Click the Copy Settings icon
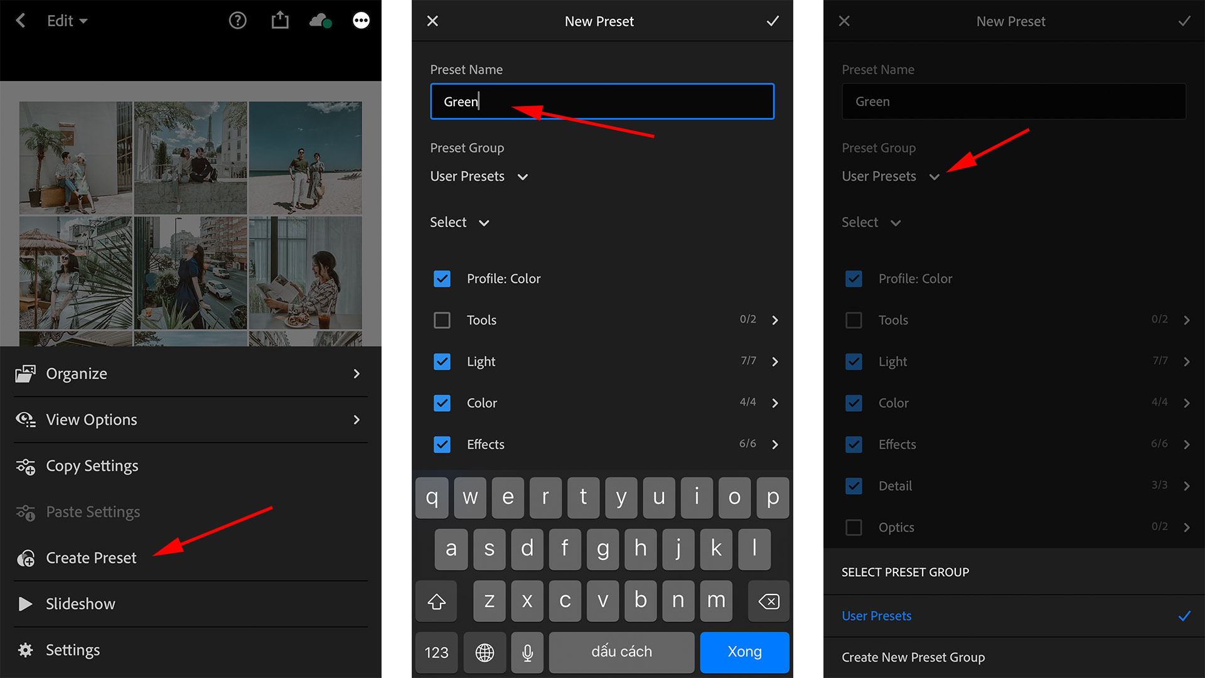Viewport: 1205px width, 678px height. [25, 465]
